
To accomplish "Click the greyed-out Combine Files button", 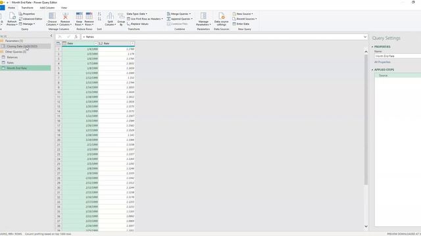I will [x=177, y=24].
